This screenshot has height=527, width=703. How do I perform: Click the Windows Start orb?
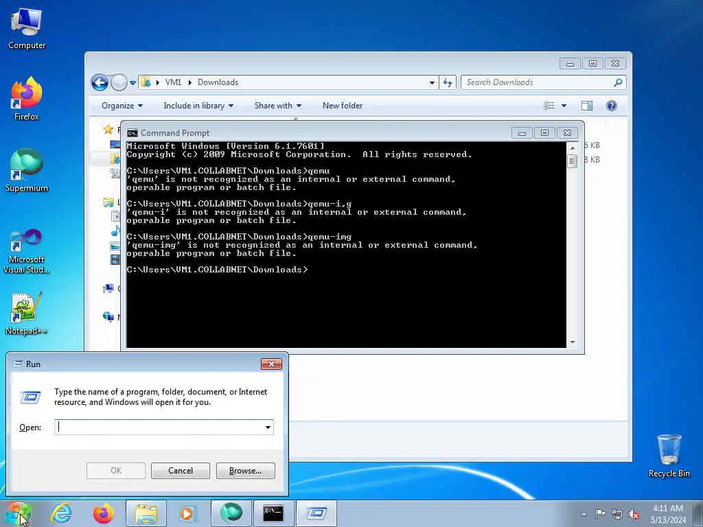point(18,513)
